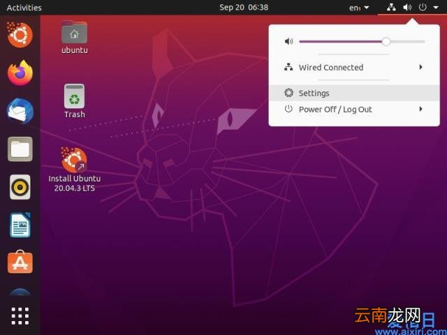This screenshot has width=447, height=335.
Task: Click the speaker icon beside volume slider
Action: tap(288, 42)
